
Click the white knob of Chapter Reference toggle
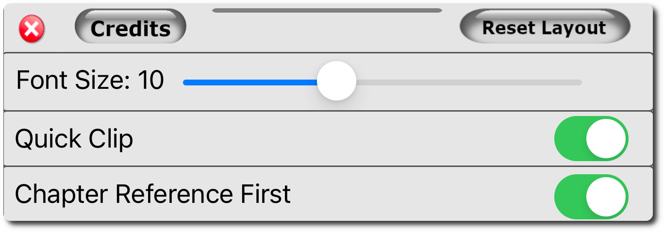[606, 197]
